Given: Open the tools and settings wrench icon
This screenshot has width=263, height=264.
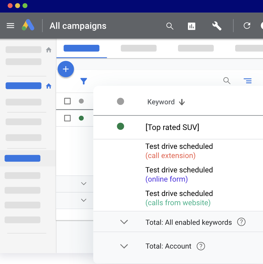Looking at the screenshot, I should click(216, 26).
